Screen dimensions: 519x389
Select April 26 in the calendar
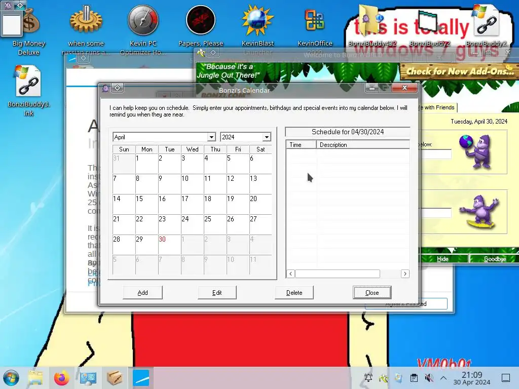pyautogui.click(x=238, y=224)
